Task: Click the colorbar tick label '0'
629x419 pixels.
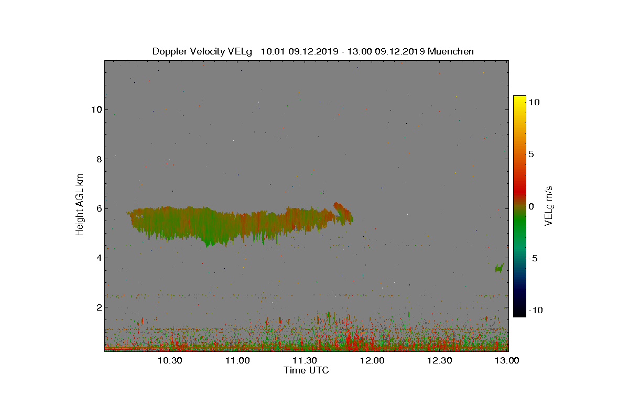Action: [530, 206]
